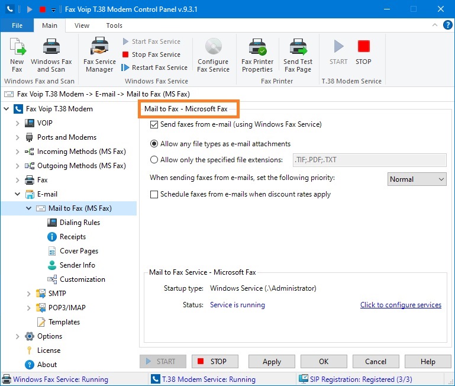This screenshot has height=386, width=455.
Task: Select Allow only specified file extensions radio
Action: 154,160
